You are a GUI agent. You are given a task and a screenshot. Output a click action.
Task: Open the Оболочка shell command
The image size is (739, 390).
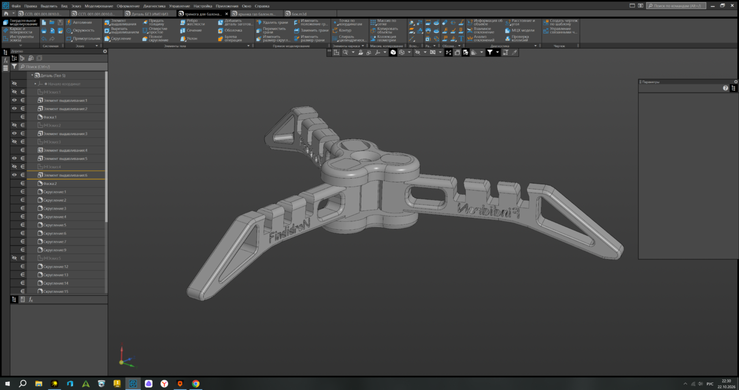230,30
